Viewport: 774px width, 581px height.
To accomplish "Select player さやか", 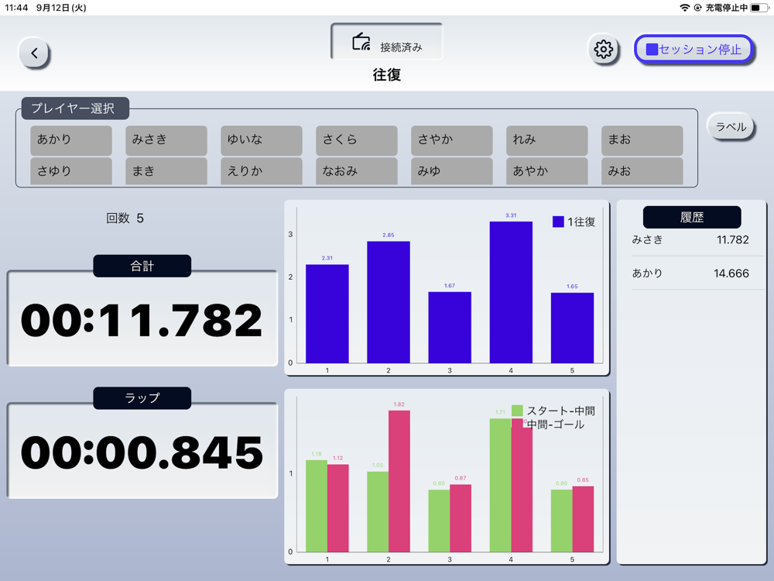I will pyautogui.click(x=452, y=140).
